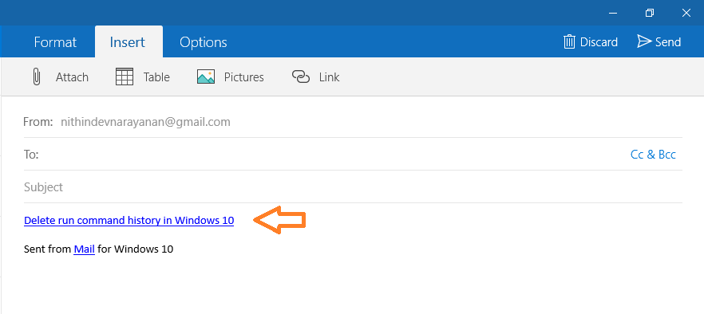Screen dimensions: 704x314
Task: Insert a table using the grid icon
Action: pos(125,77)
